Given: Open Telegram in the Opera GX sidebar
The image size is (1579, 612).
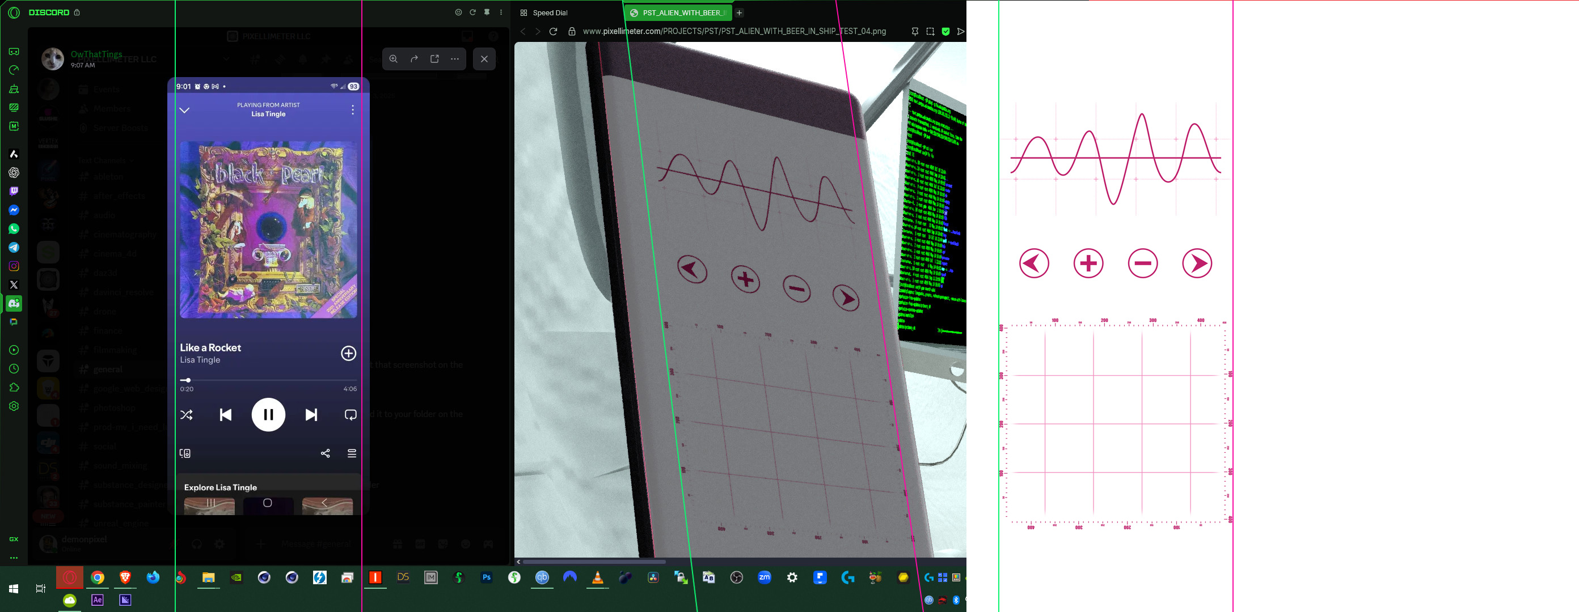Looking at the screenshot, I should click(x=14, y=248).
